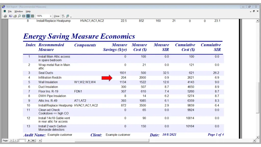261x147 pixels.
Task: Click the 'Duct Insulation' measure name
Action: (x=48, y=87)
